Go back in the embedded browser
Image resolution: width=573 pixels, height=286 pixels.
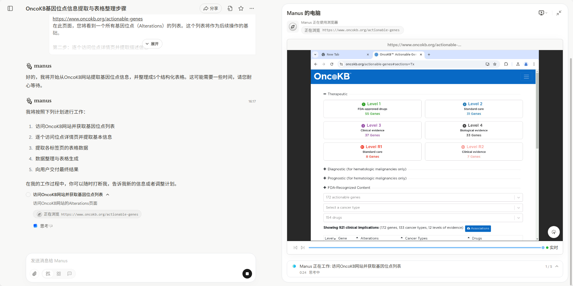[x=316, y=64]
